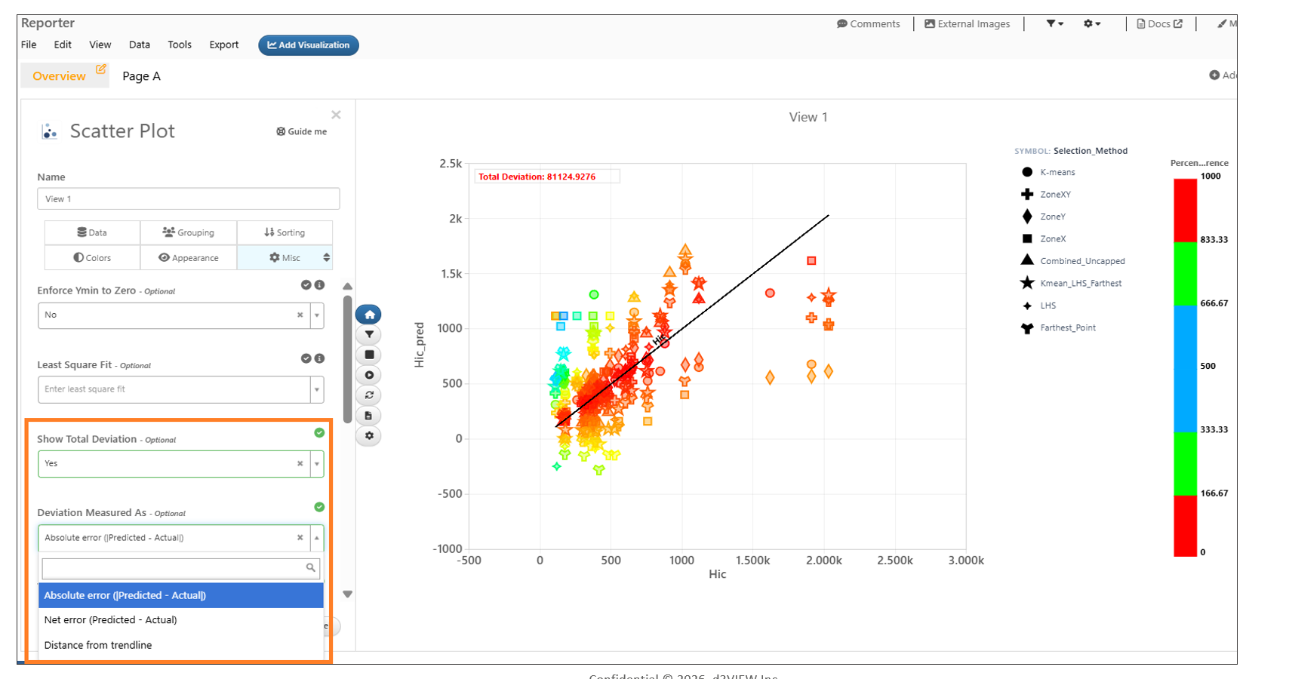Click the gear icon at bottom of chart toolbar
The width and height of the screenshot is (1289, 679).
tap(369, 435)
